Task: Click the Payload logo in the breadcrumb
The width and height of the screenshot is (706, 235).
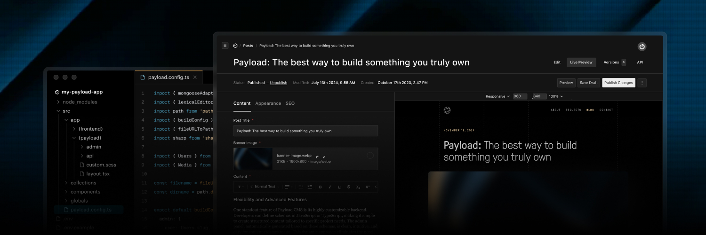Action: click(235, 46)
